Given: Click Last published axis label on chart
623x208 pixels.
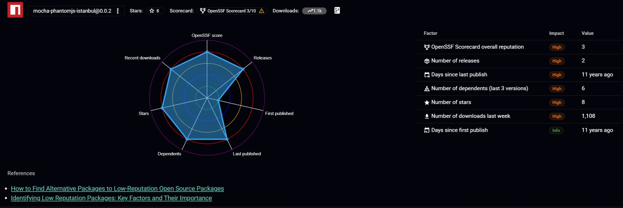Looking at the screenshot, I should point(247,154).
